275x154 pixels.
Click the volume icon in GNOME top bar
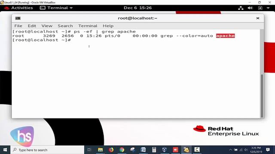250,8
